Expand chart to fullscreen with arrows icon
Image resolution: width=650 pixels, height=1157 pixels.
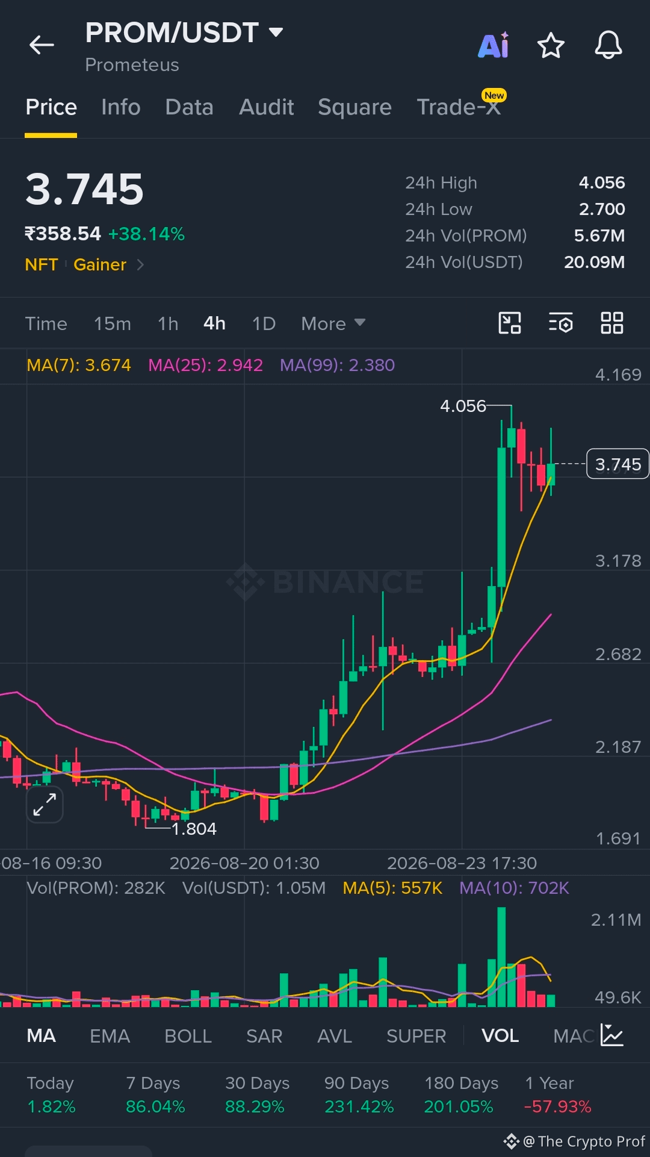coord(45,804)
